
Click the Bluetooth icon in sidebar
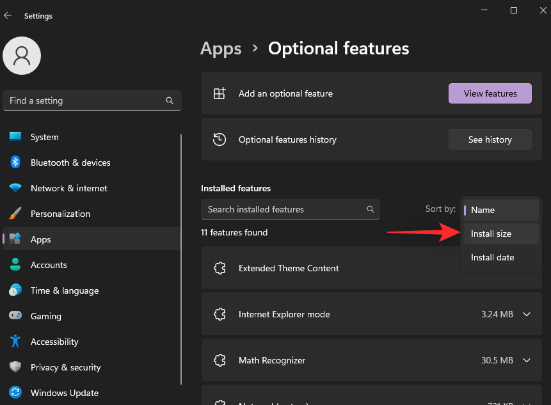point(15,163)
